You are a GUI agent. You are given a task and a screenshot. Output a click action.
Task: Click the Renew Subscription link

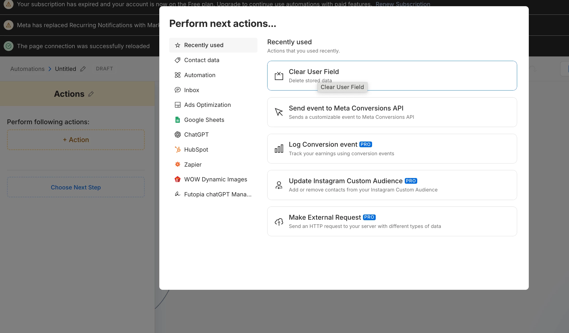[x=403, y=4]
